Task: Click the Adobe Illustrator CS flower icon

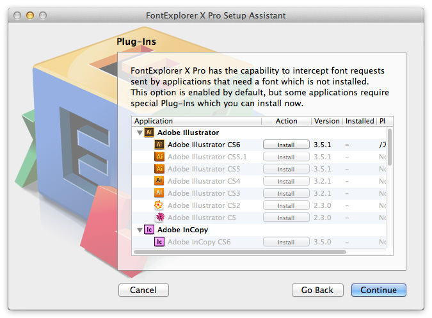Action: click(159, 218)
